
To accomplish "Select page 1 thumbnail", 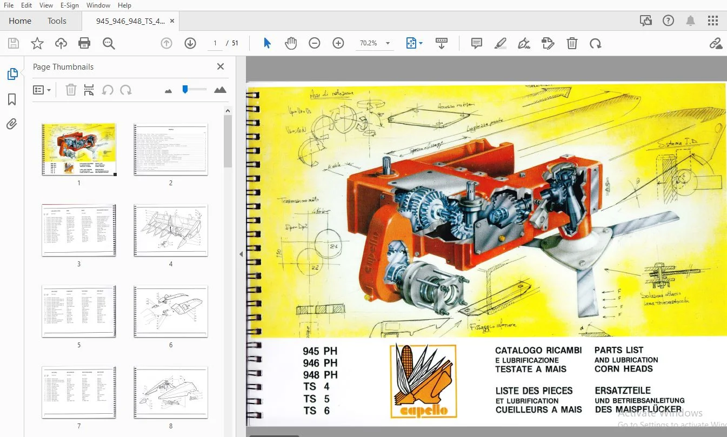I will (79, 149).
